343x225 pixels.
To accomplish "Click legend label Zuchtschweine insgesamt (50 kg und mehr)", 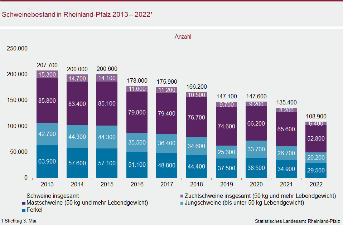I will click(x=260, y=196).
